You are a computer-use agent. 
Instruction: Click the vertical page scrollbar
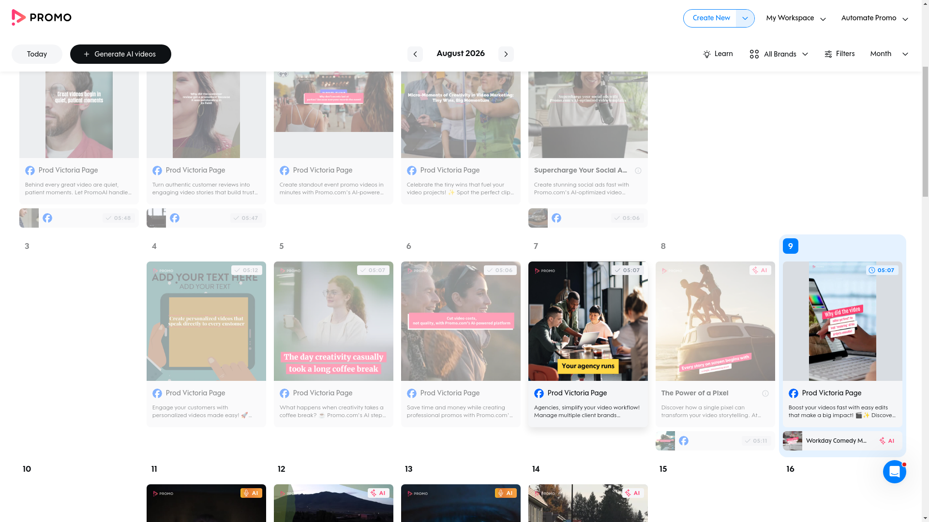(925, 130)
